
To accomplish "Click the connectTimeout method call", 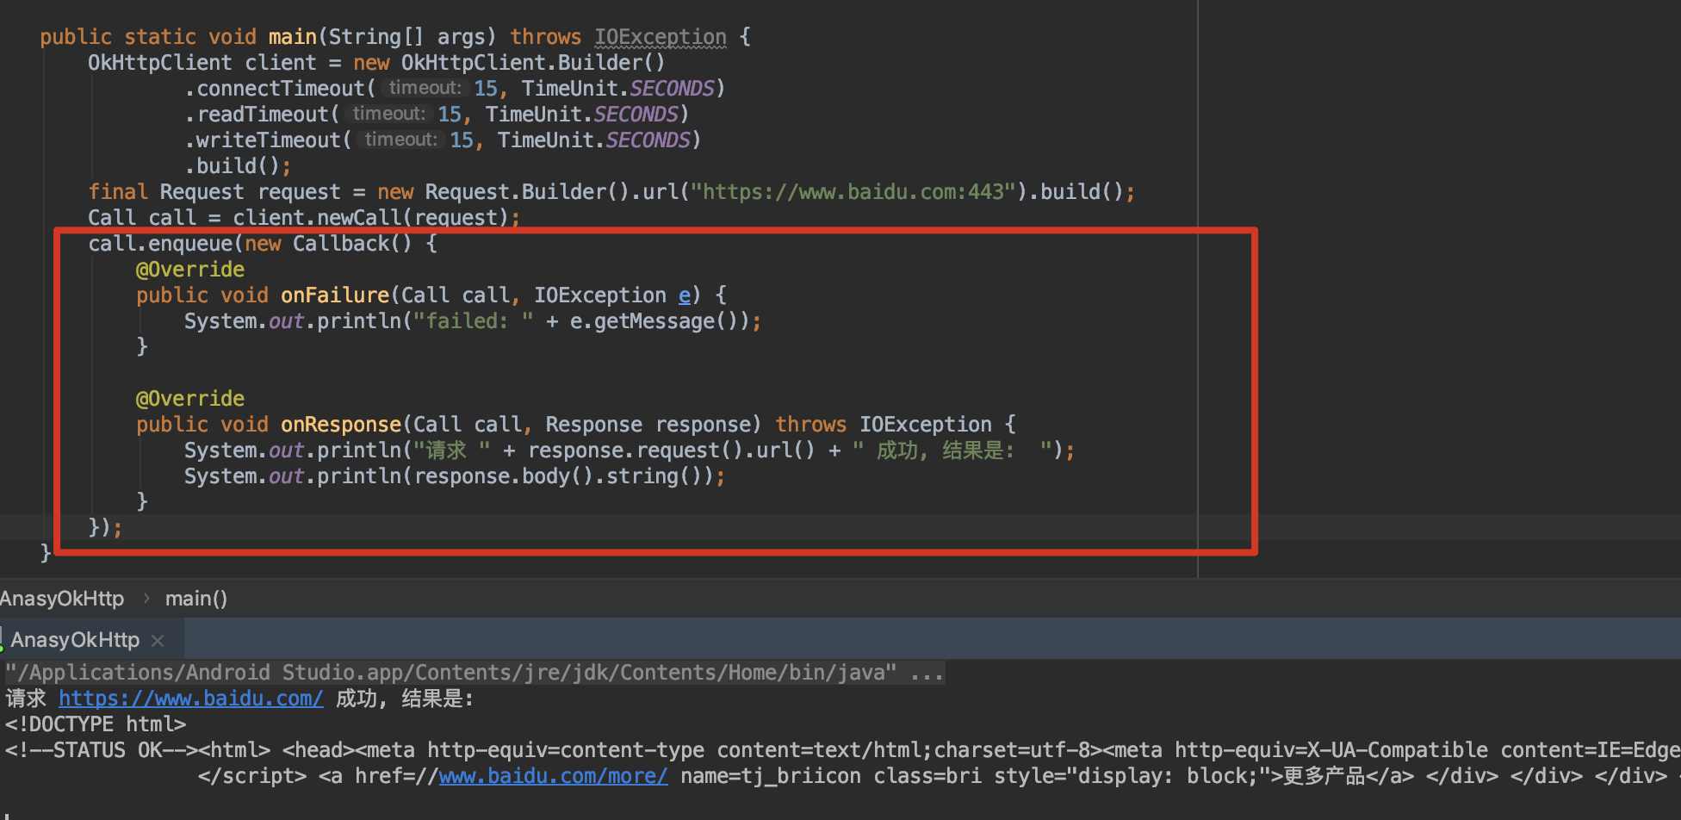I will pyautogui.click(x=280, y=89).
